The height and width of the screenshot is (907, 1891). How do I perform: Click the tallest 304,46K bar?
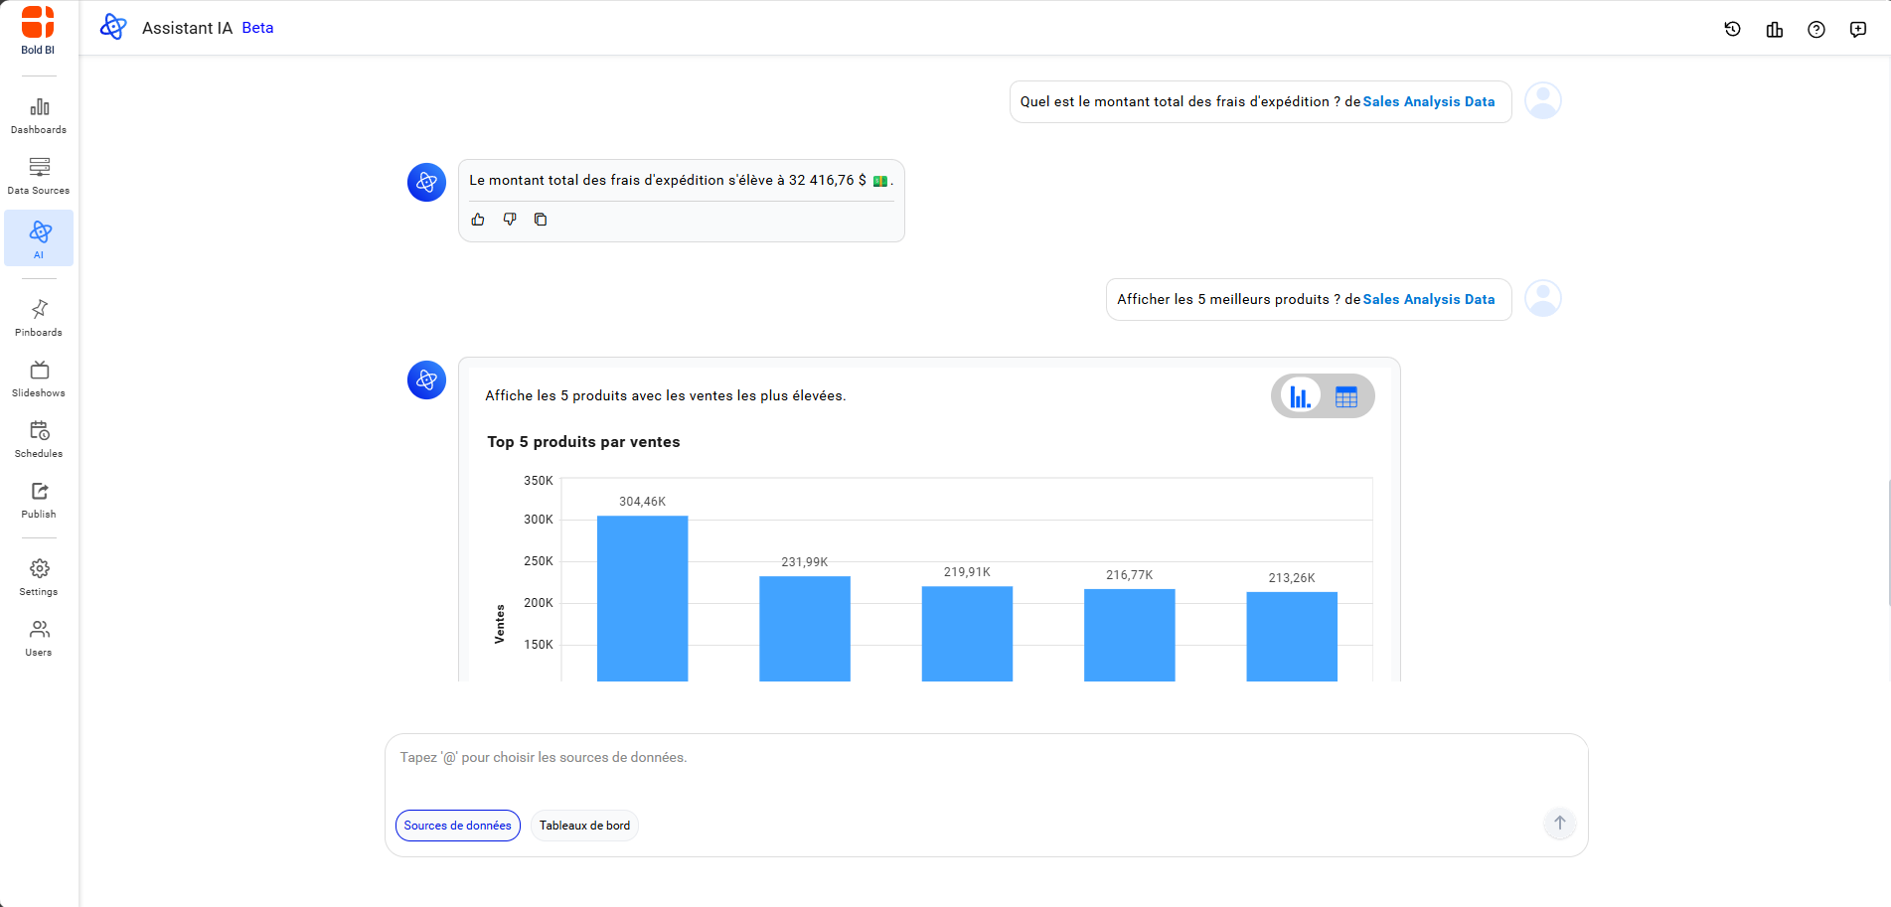point(642,596)
